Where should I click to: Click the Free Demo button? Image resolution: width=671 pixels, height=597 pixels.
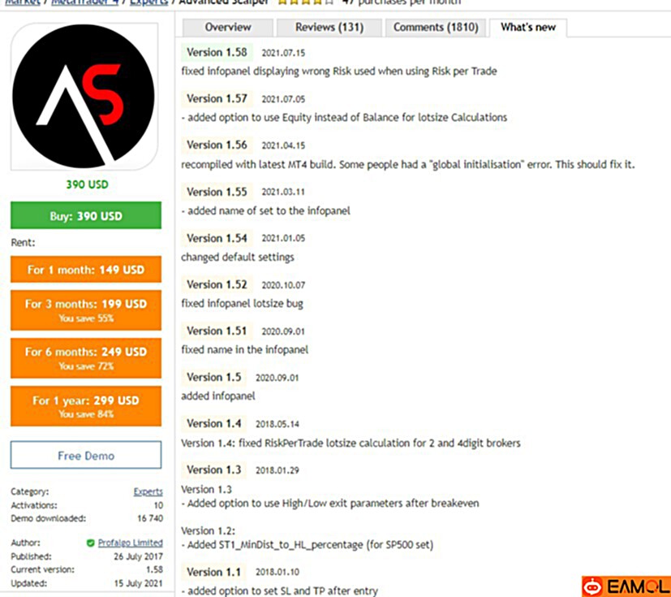[86, 455]
